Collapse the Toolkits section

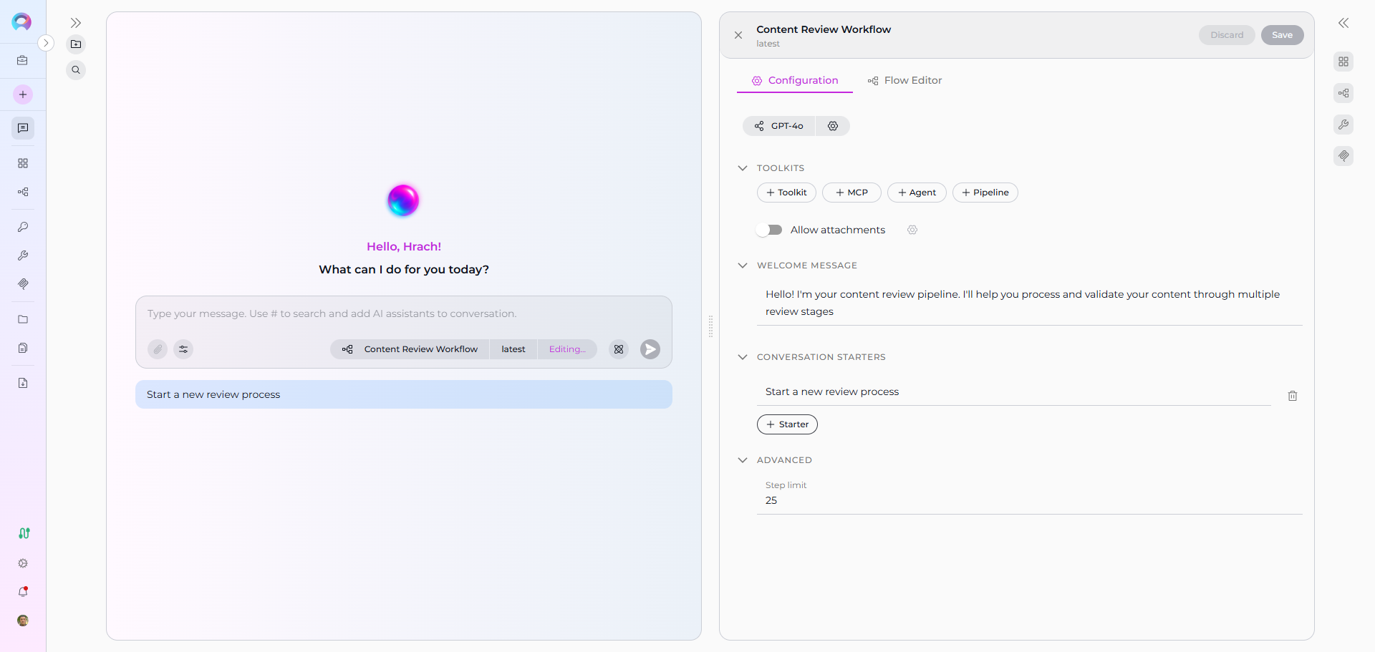coord(743,168)
